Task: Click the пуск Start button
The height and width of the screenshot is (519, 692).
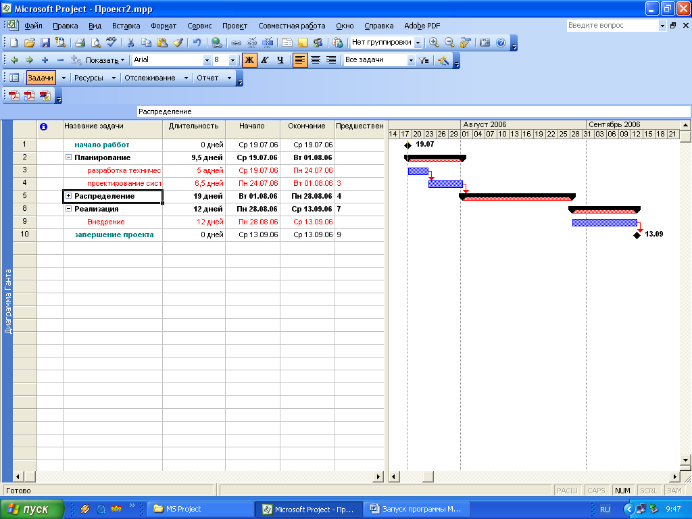Action: point(32,509)
